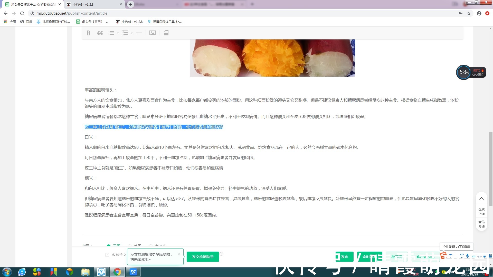Select the 自动 cover option
This screenshot has width=493, height=277.
(151, 246)
